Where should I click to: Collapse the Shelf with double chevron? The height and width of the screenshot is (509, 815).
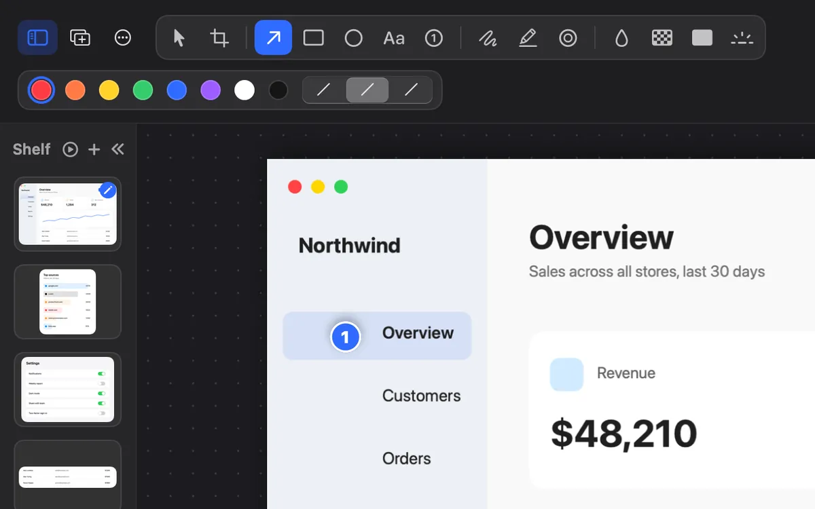(117, 149)
